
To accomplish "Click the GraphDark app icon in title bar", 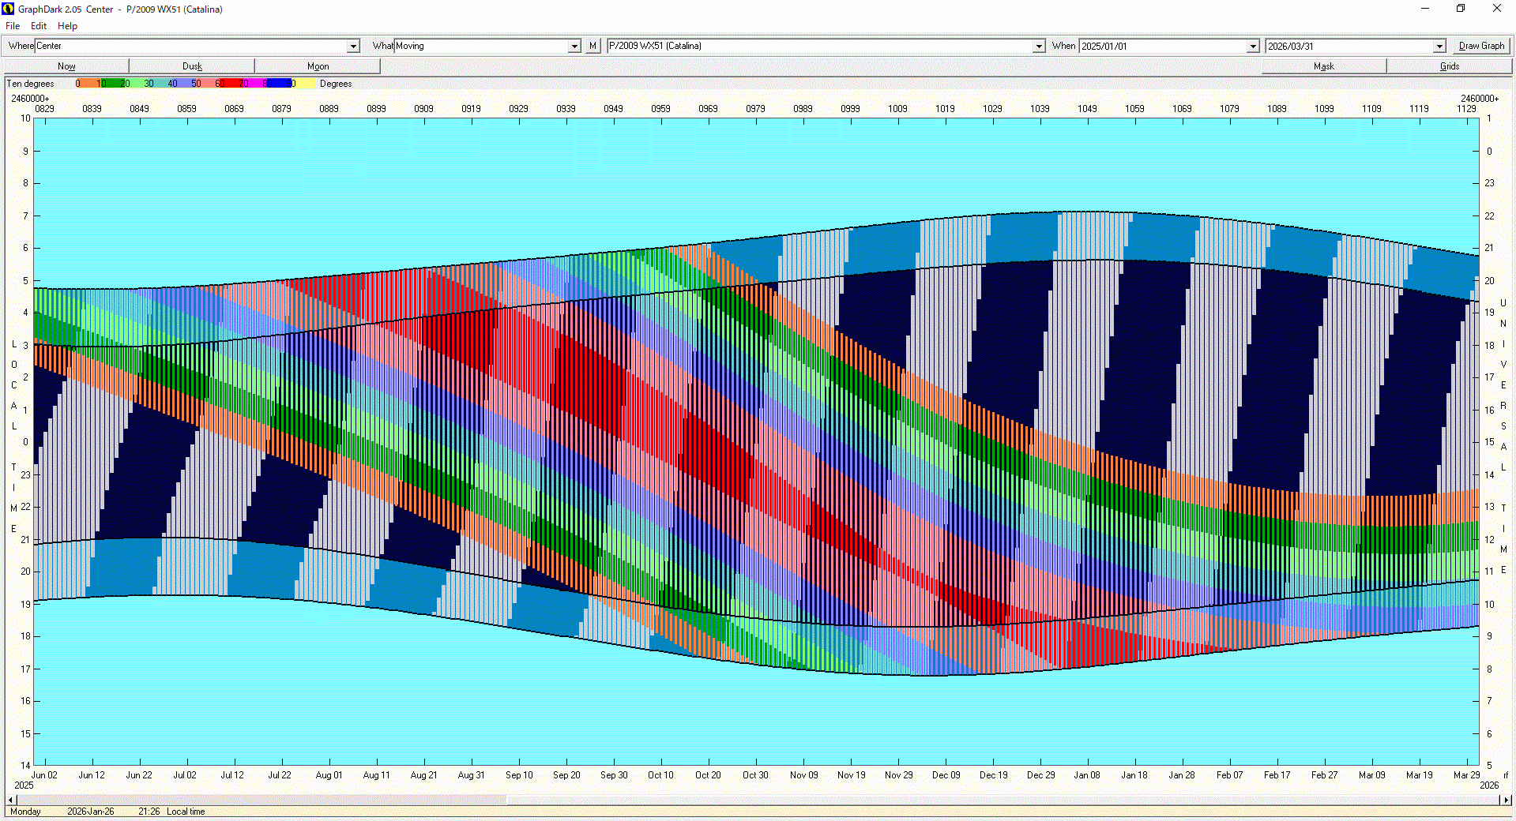I will pyautogui.click(x=9, y=9).
